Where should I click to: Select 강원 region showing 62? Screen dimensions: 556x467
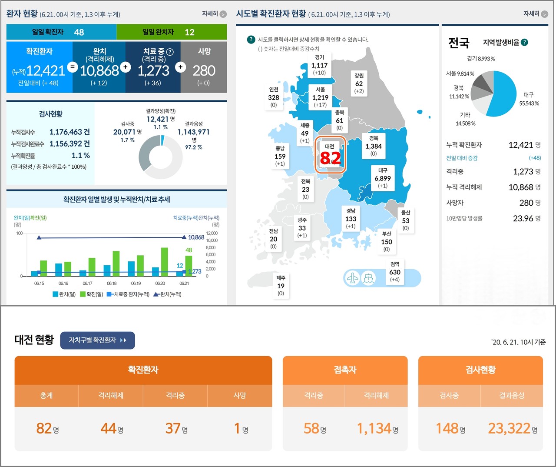pyautogui.click(x=359, y=83)
